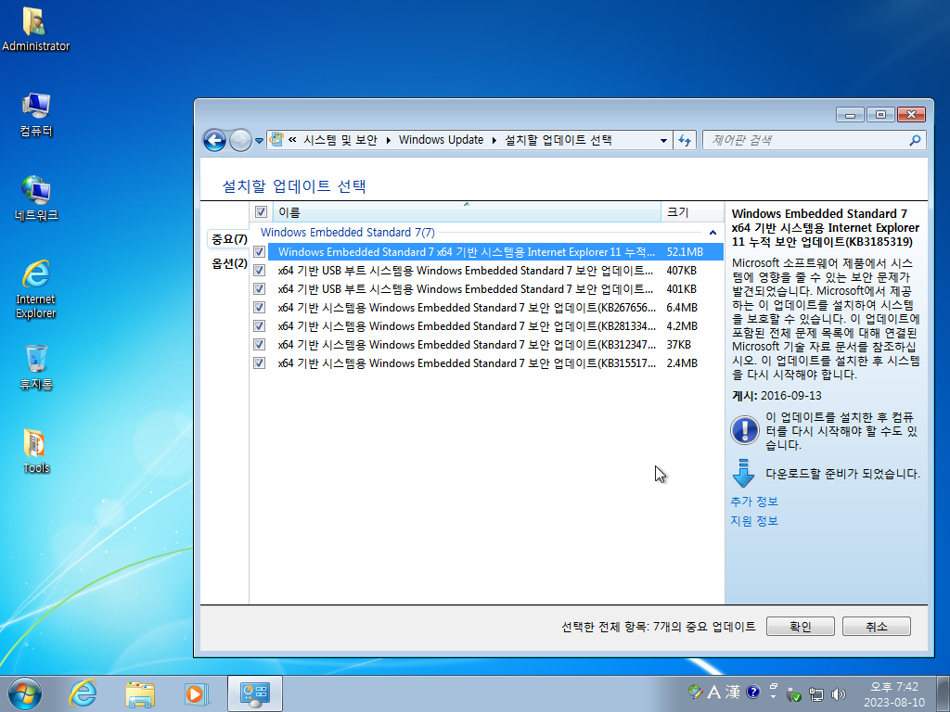Click the 설치할 업데이트 선택 breadcrumb

[558, 140]
